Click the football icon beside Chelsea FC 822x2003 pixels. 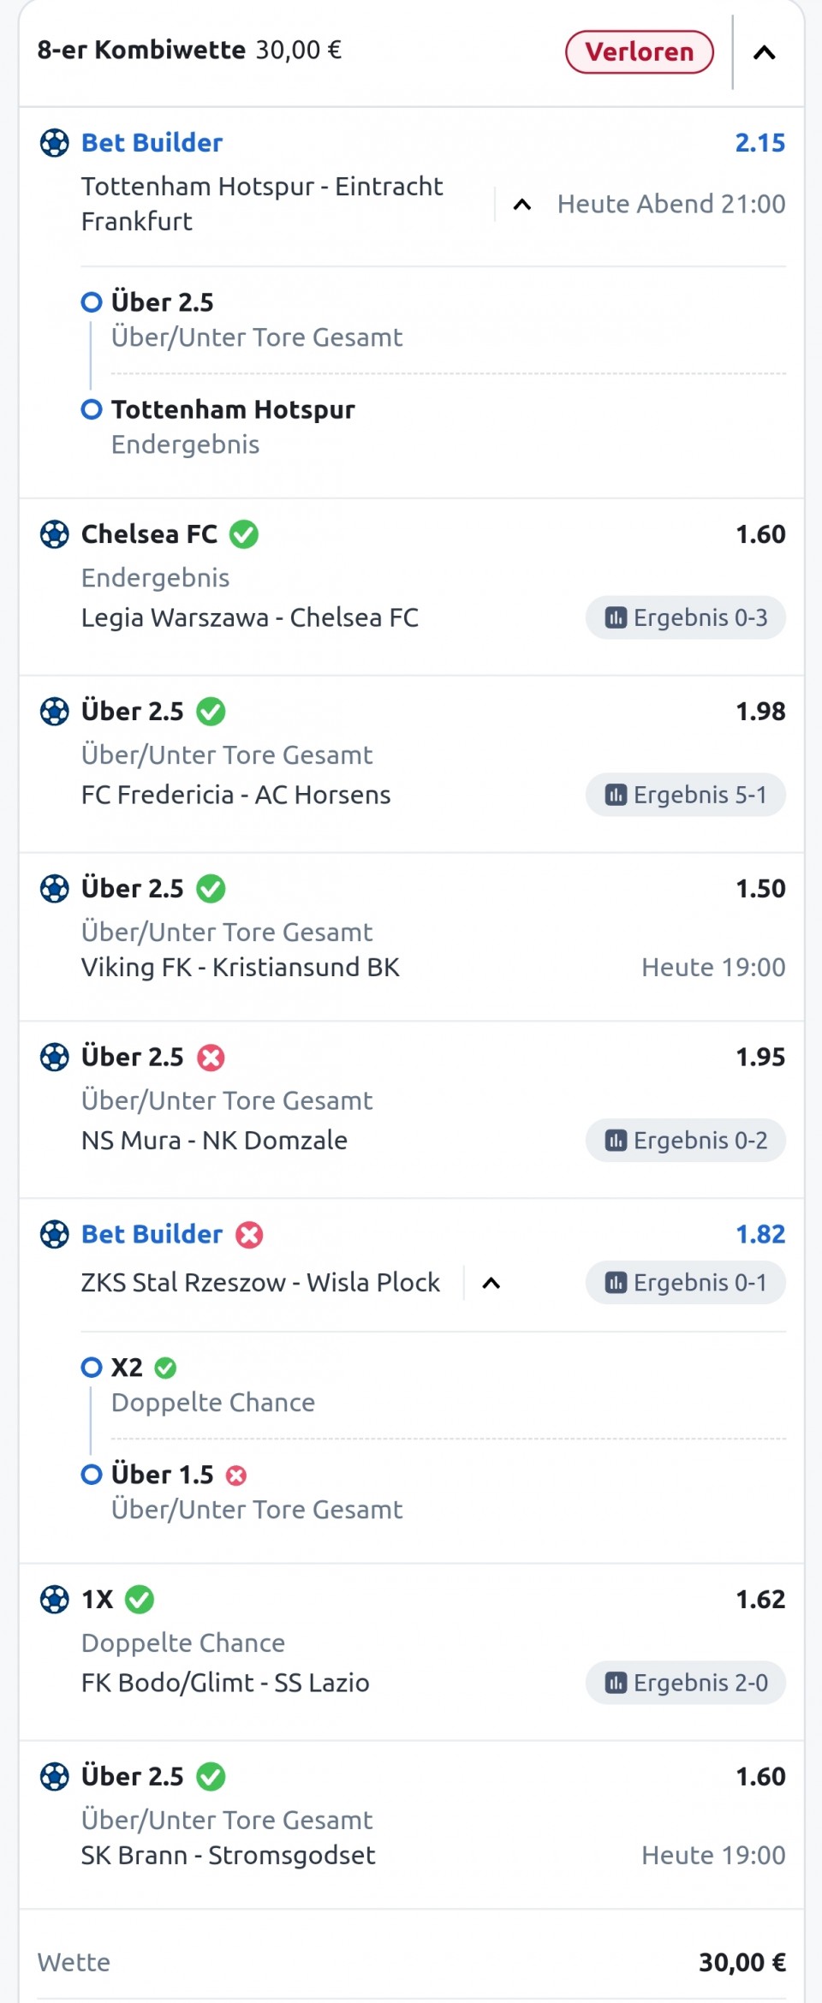click(x=55, y=534)
